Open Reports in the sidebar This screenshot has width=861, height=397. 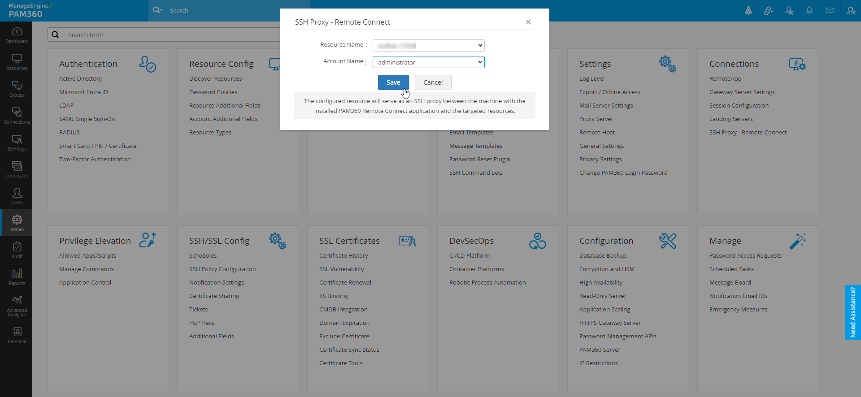17,277
